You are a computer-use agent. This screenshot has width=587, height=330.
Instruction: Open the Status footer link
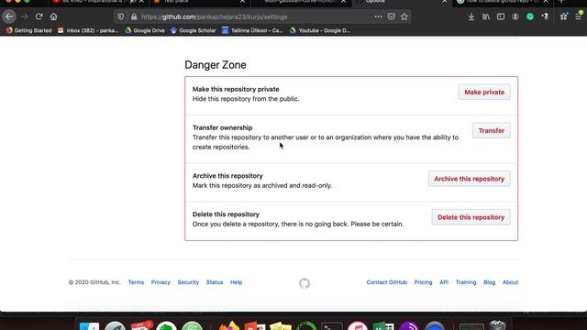215,282
